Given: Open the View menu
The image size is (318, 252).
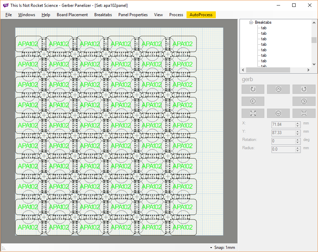Looking at the screenshot, I should (158, 15).
